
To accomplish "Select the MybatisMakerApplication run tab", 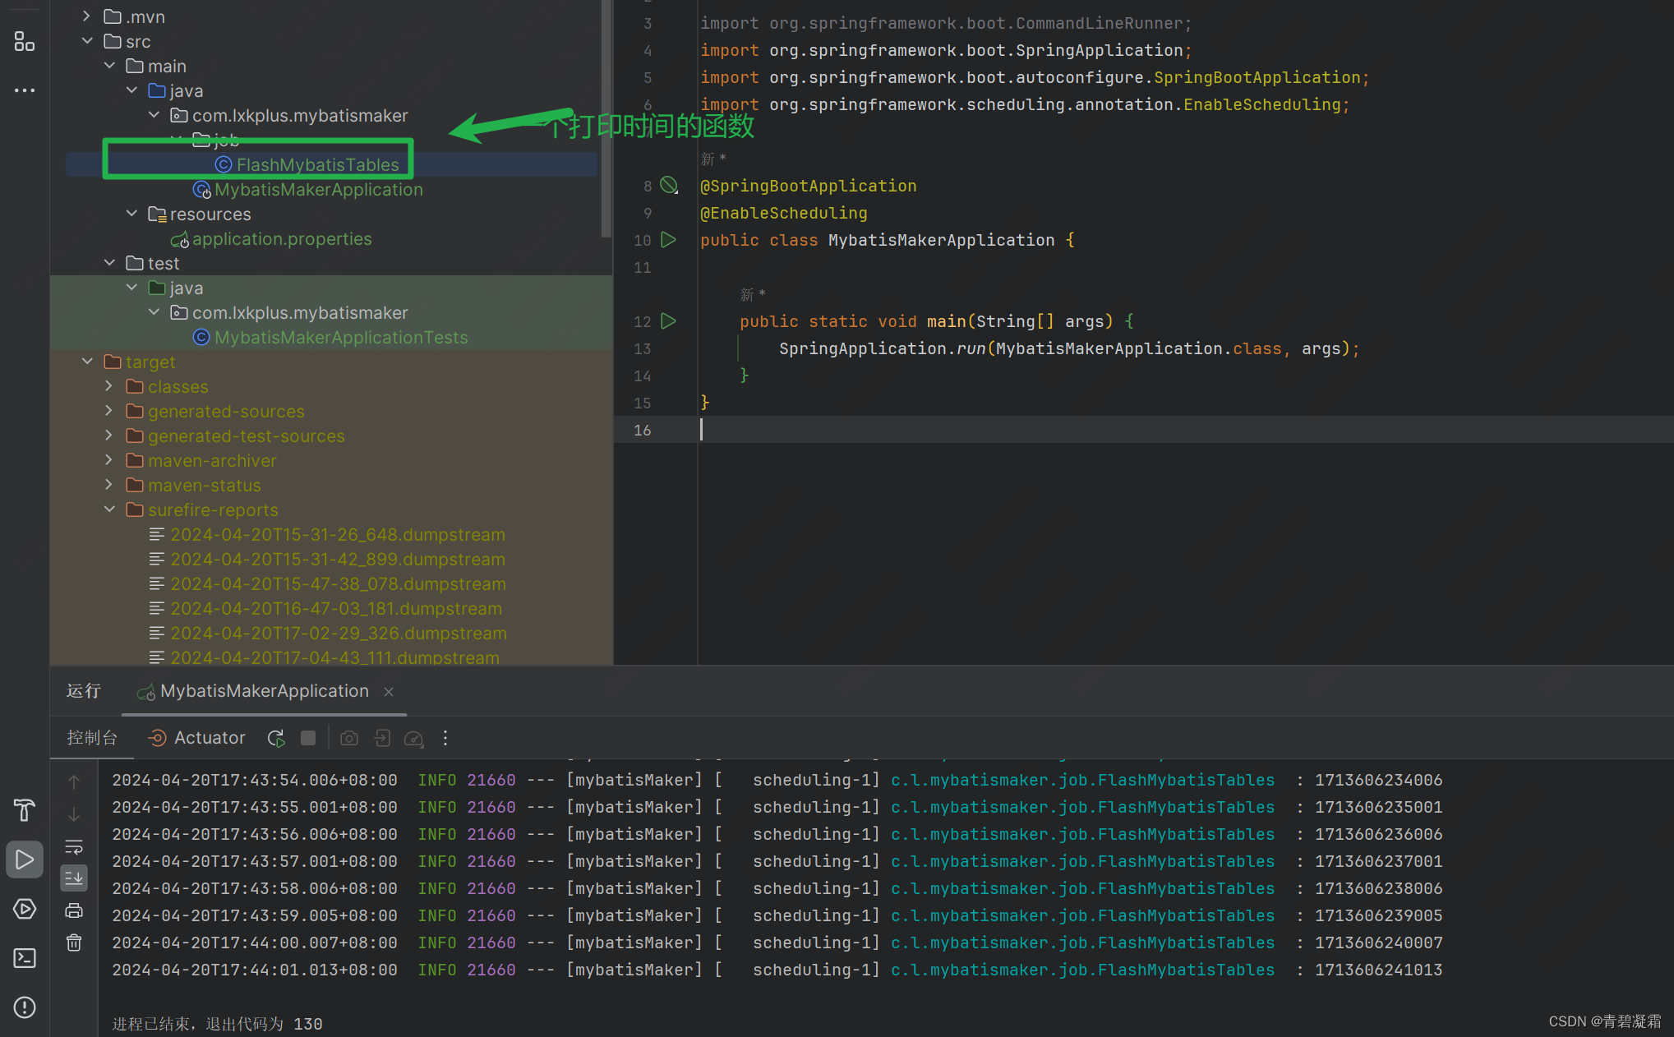I will [x=265, y=691].
